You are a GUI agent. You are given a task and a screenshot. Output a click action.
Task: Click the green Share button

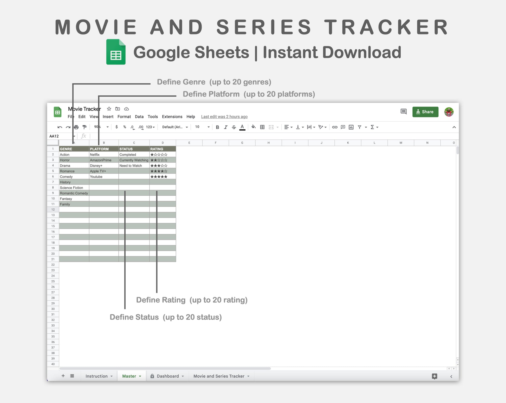pyautogui.click(x=425, y=112)
